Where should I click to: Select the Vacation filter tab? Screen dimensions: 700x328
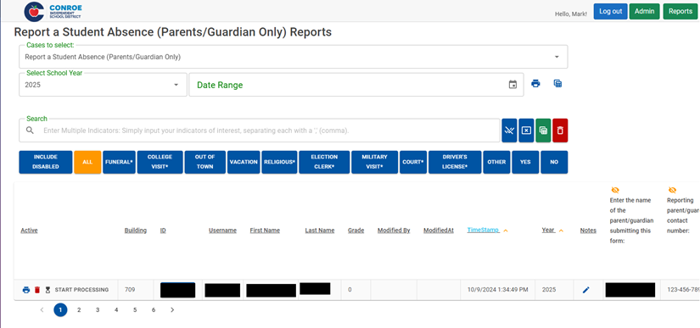point(244,162)
